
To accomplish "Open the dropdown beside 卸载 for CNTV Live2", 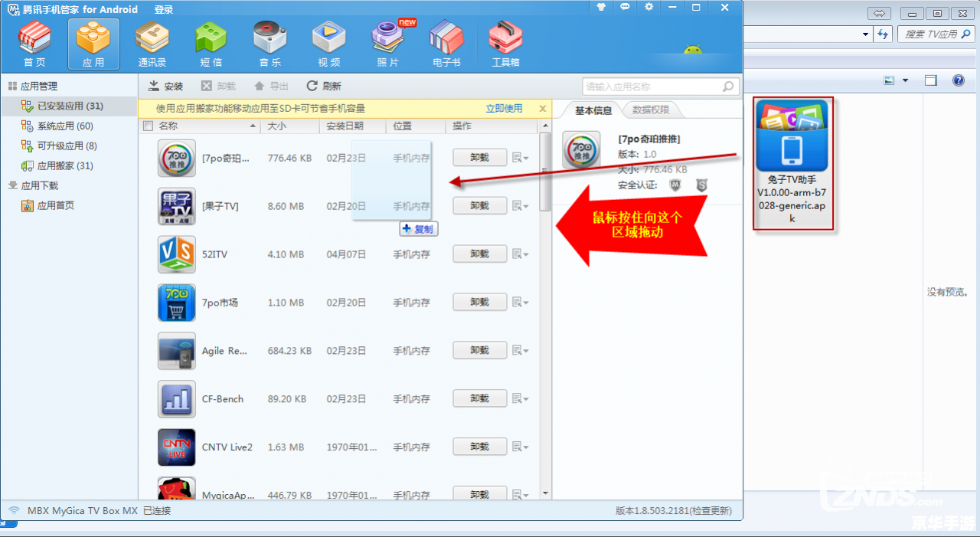I will [521, 447].
